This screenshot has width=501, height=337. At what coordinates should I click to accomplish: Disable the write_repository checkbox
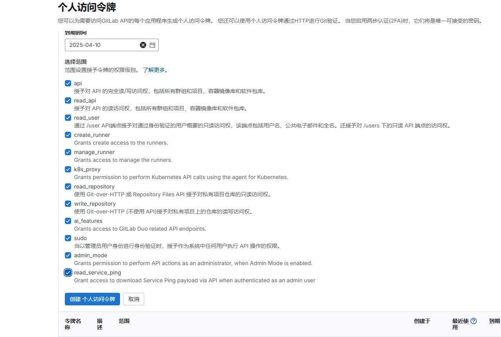coord(68,204)
